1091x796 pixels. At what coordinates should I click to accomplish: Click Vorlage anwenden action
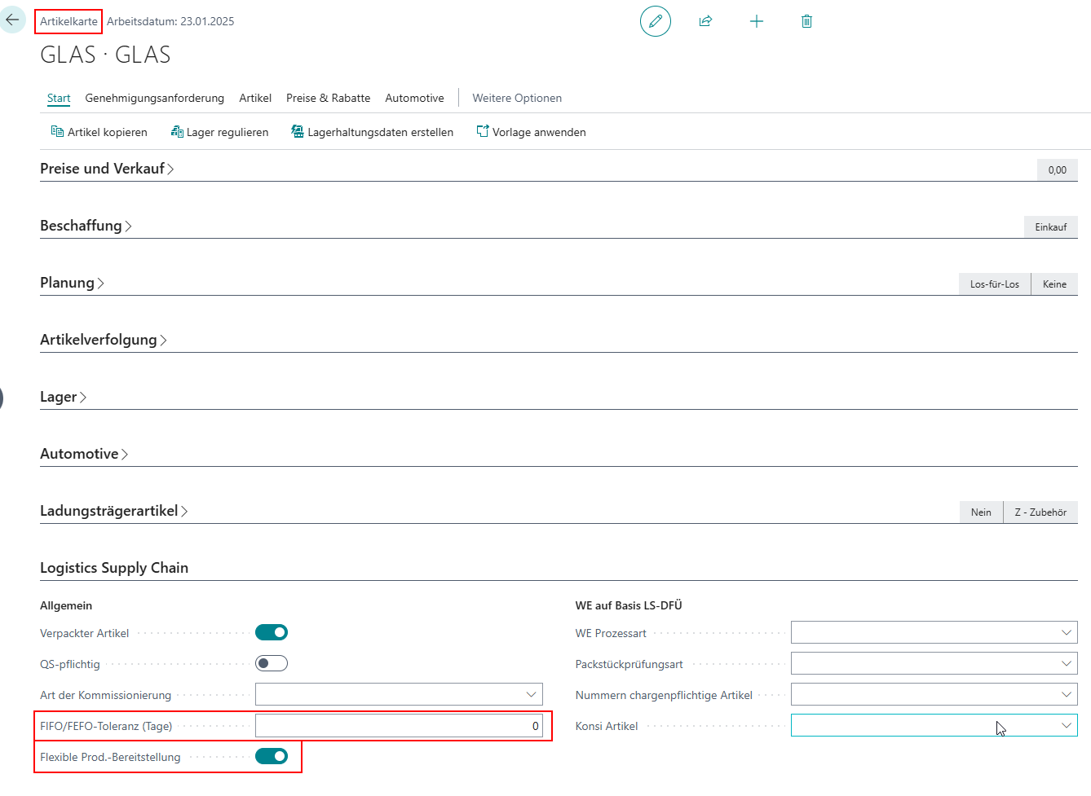(531, 132)
